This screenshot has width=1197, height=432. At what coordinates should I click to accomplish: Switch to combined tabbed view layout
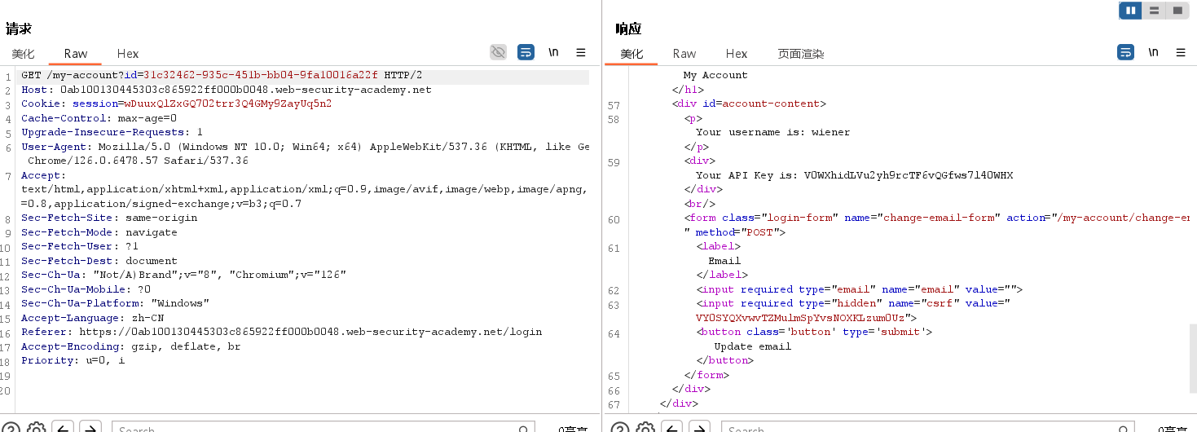click(x=1177, y=11)
